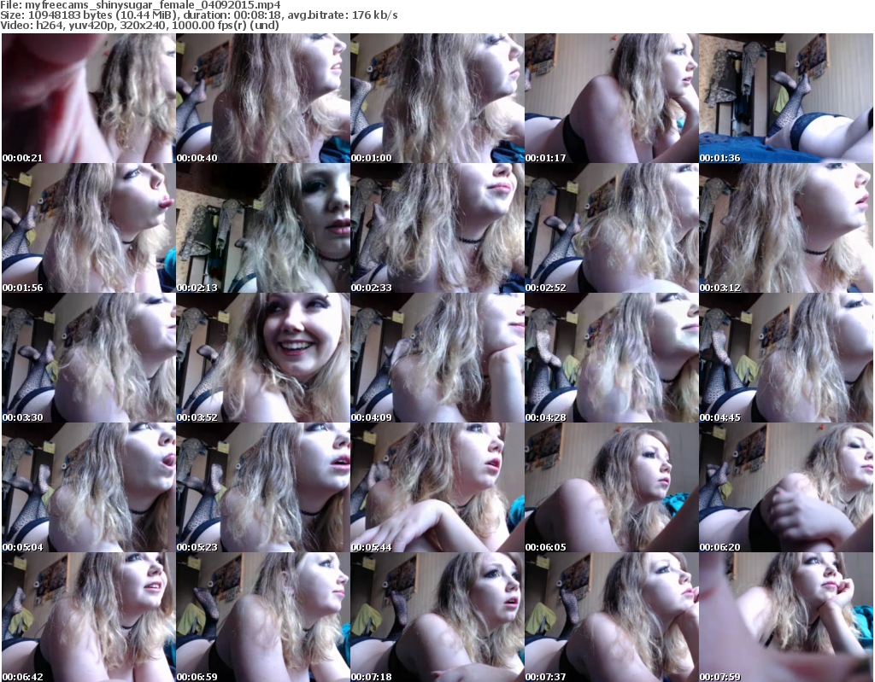The width and height of the screenshot is (875, 682).
Task: Open the frame at 00:01:17
Action: pos(612,98)
